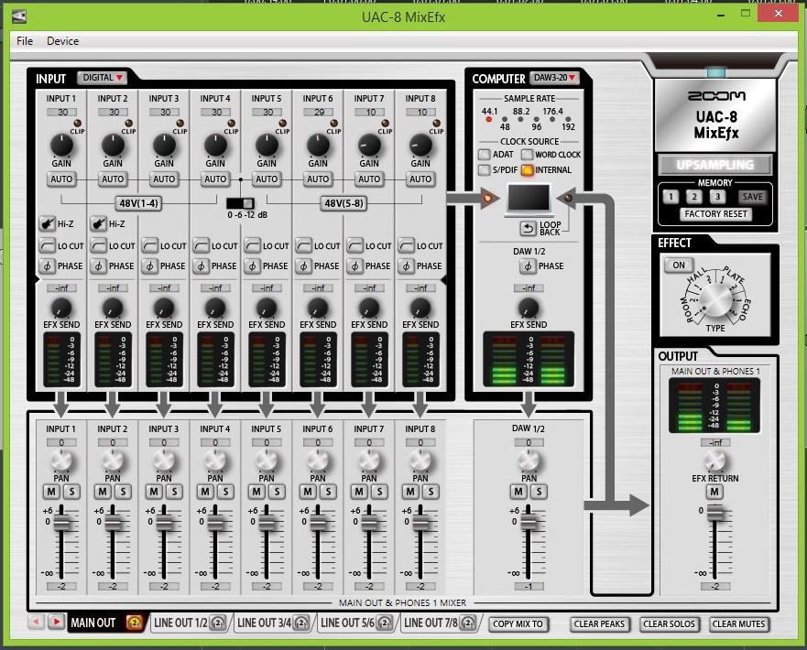The image size is (807, 650).
Task: Enable Lo Cut filter on Input 3
Action: 150,245
